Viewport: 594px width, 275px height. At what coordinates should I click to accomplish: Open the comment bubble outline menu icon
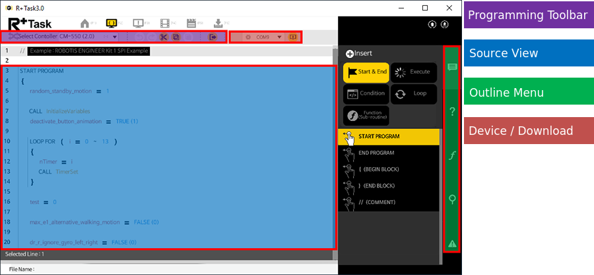tap(452, 67)
